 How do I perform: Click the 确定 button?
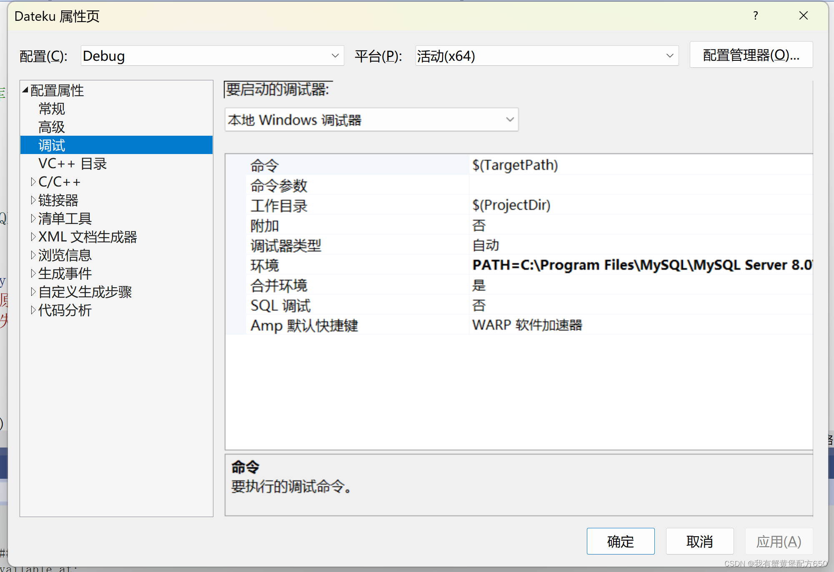coord(620,541)
